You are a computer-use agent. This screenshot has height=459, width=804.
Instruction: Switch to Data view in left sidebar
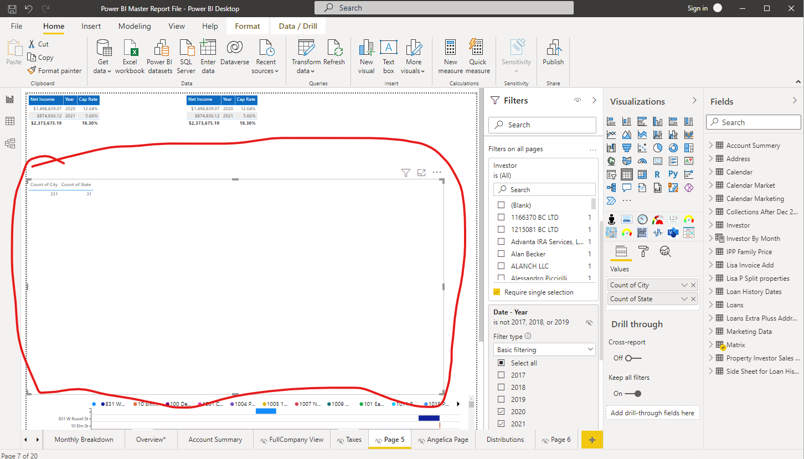coord(10,121)
